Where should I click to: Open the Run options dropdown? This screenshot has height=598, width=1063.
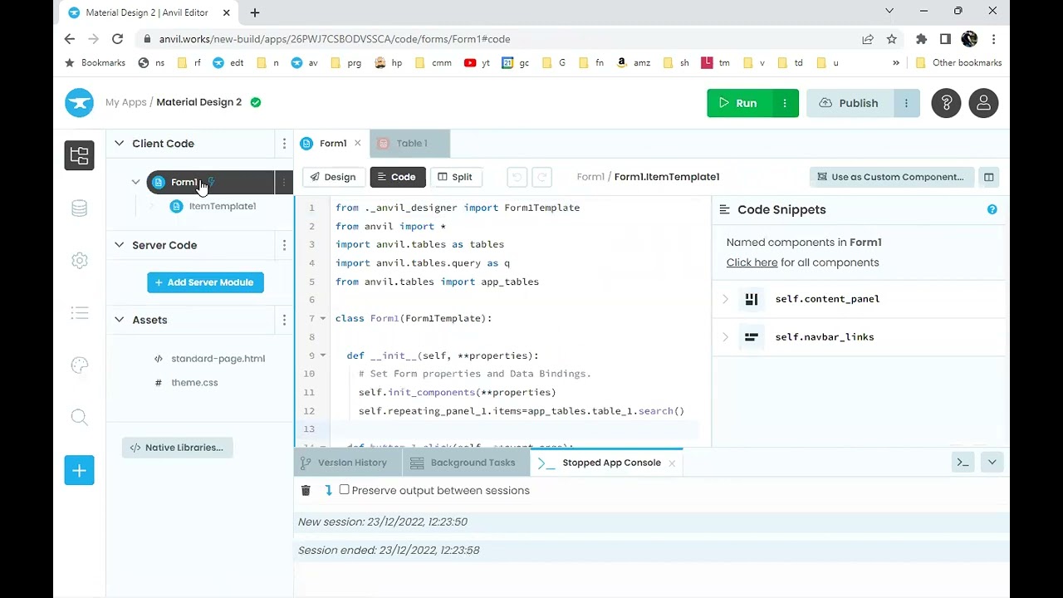[785, 103]
